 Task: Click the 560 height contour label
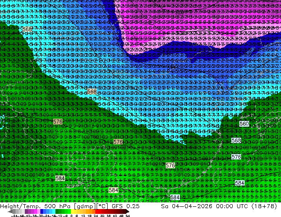[x=244, y=124]
